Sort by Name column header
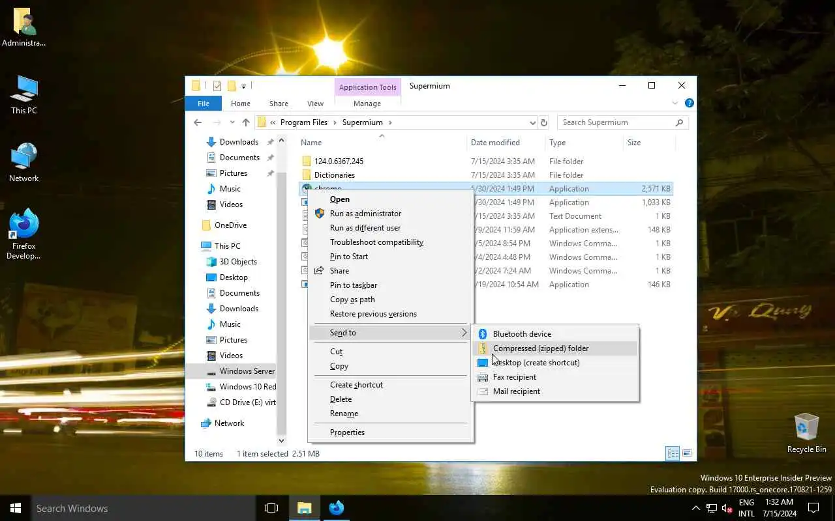The height and width of the screenshot is (521, 835). [382, 143]
